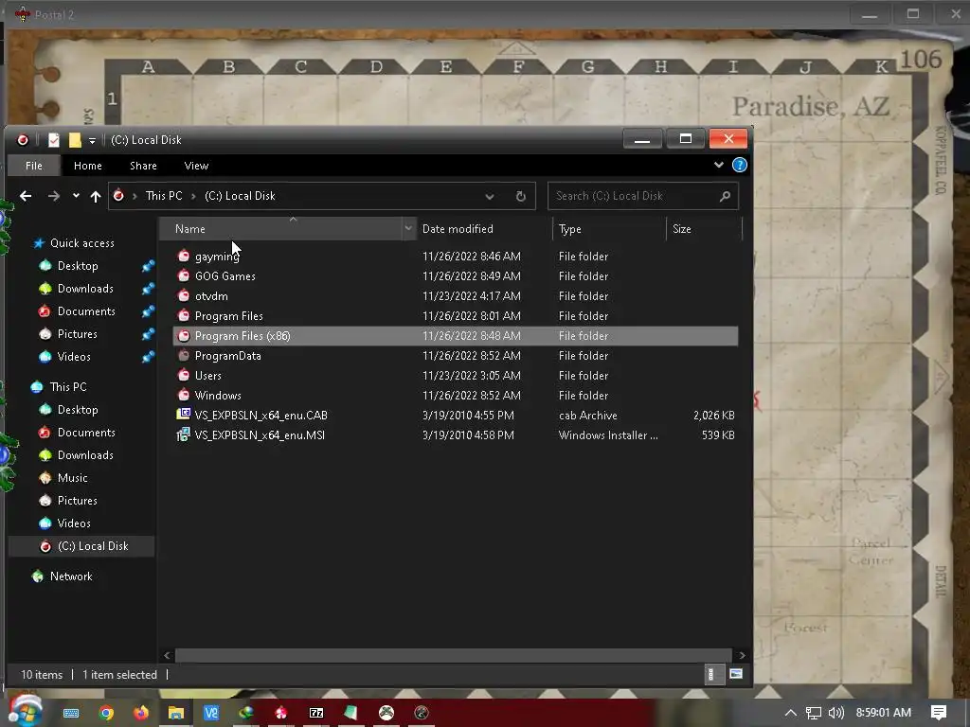Open address bar history dropdown
This screenshot has height=727, width=970.
[x=490, y=197]
